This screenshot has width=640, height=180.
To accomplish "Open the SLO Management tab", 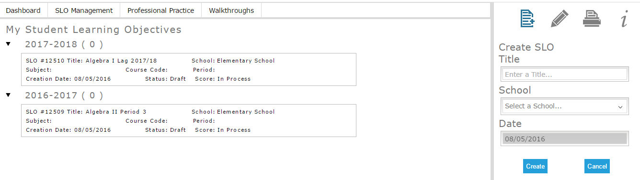I will [x=84, y=10].
